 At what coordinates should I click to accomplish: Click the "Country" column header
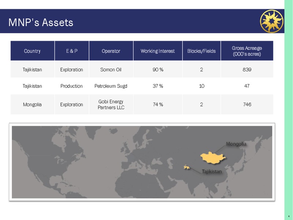[32, 51]
